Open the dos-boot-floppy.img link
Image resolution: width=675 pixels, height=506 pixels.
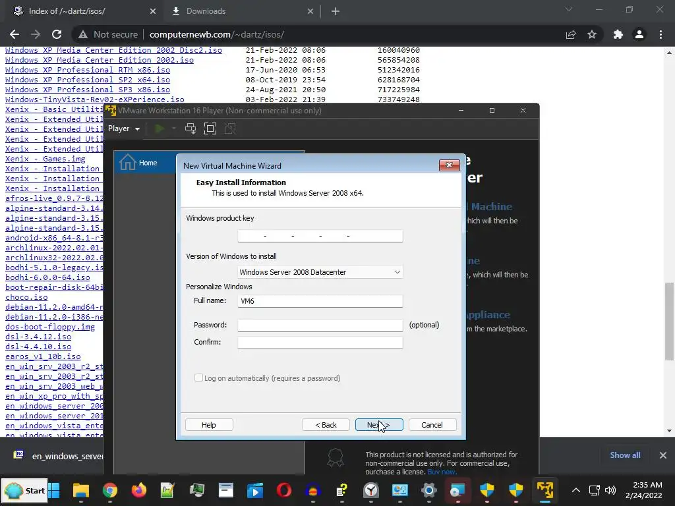(50, 327)
